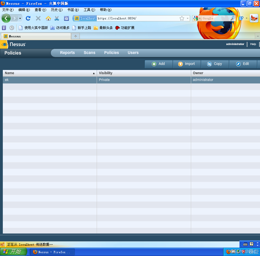Switch to the Reports tab
This screenshot has height=256, width=260.
coord(67,53)
